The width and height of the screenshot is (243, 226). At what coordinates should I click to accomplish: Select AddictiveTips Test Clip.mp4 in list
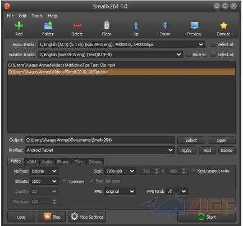(121, 65)
